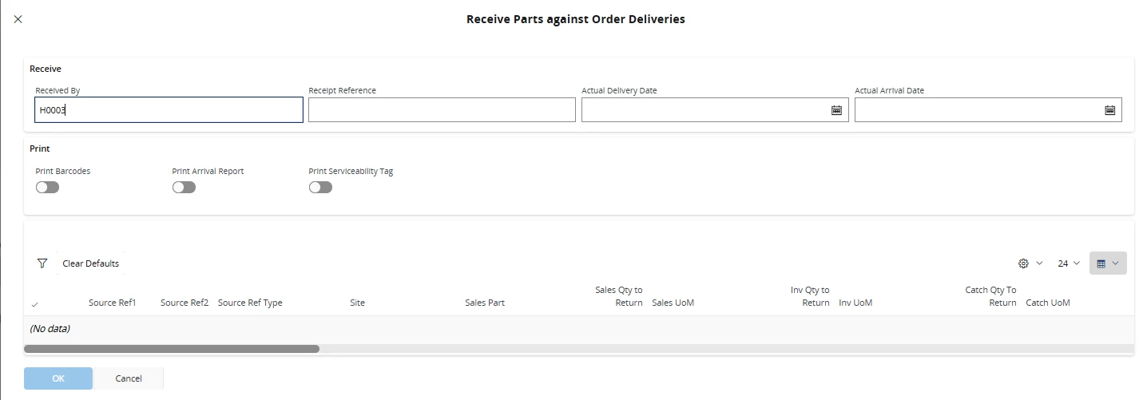The width and height of the screenshot is (1143, 400).
Task: Turn on Print Arrival Report
Action: [x=184, y=187]
